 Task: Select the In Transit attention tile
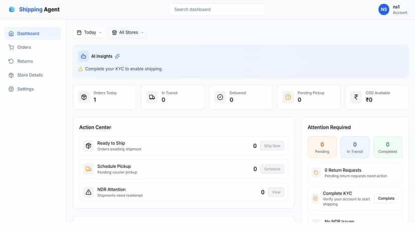click(x=355, y=147)
